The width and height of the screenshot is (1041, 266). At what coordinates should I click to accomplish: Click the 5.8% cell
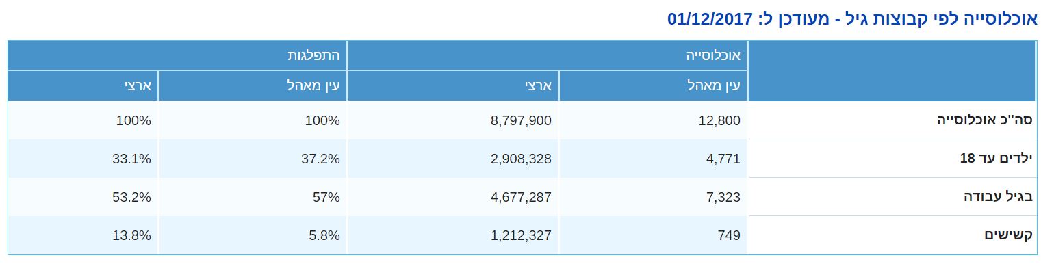[253, 235]
